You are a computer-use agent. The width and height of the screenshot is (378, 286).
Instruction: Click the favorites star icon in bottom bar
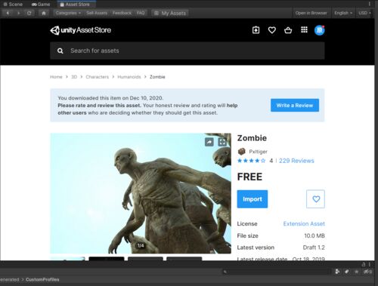pyautogui.click(x=356, y=272)
